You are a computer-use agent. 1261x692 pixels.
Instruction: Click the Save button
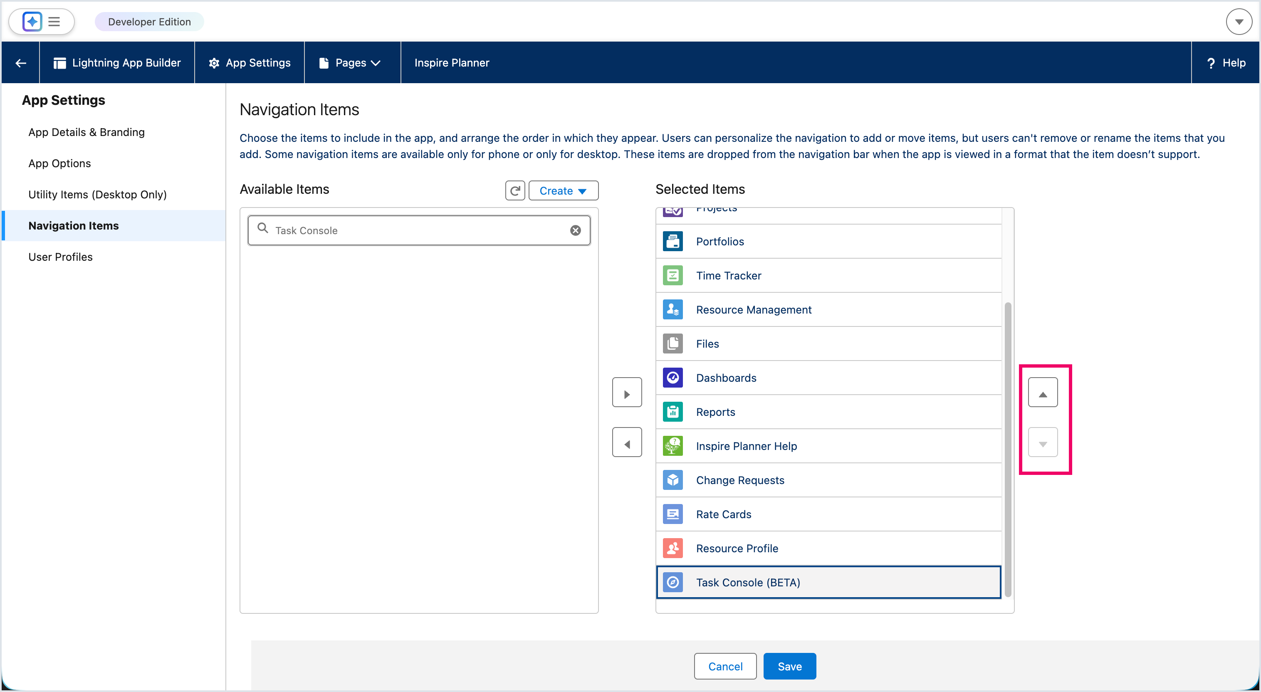pyautogui.click(x=790, y=666)
